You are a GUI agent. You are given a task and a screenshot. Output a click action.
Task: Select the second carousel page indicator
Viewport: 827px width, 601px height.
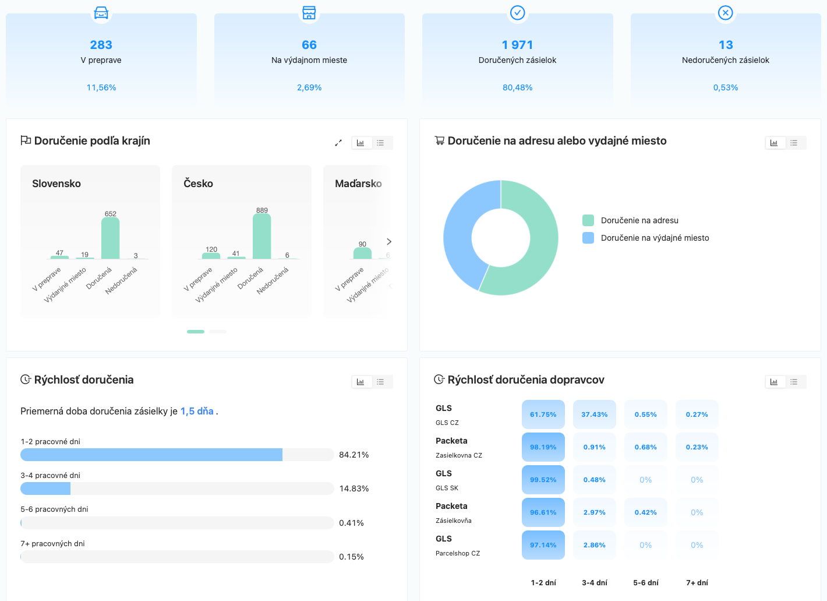pos(218,332)
